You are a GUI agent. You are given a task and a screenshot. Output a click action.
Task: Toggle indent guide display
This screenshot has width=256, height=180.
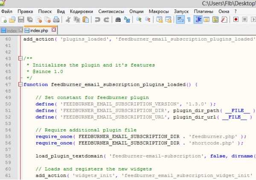[x=198, y=19]
